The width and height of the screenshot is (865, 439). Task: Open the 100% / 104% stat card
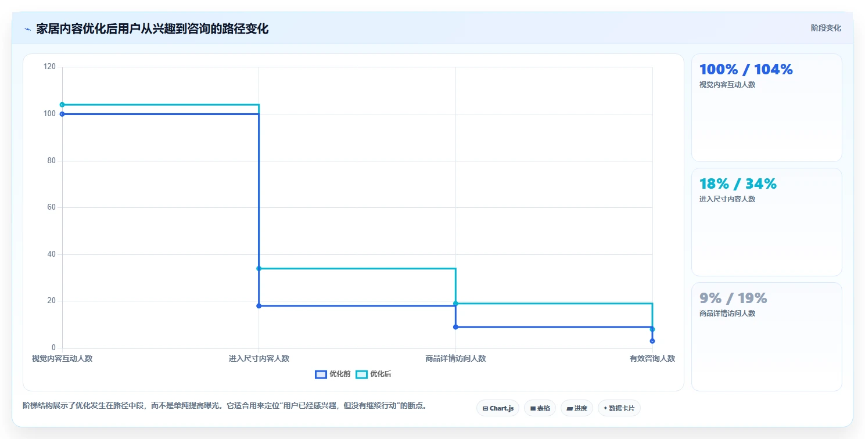point(766,107)
